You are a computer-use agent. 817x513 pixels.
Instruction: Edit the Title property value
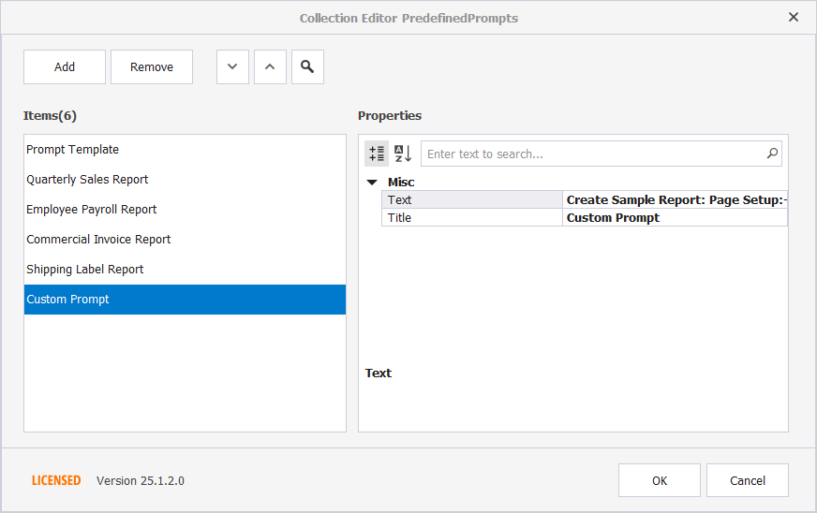pyautogui.click(x=675, y=218)
